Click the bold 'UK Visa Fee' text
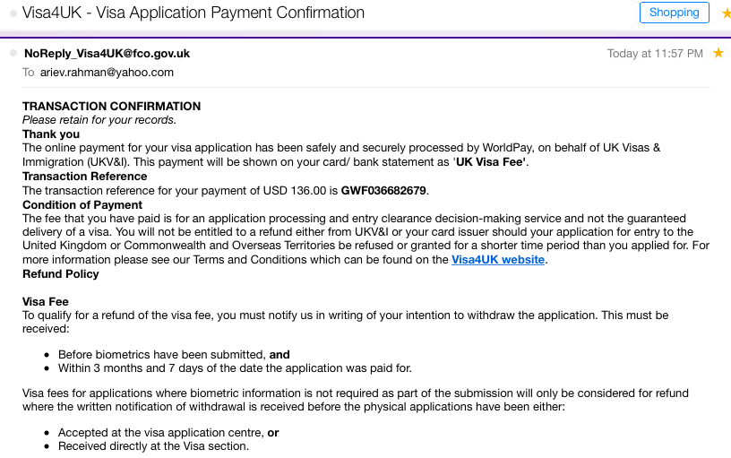This screenshot has height=458, width=731. point(489,162)
